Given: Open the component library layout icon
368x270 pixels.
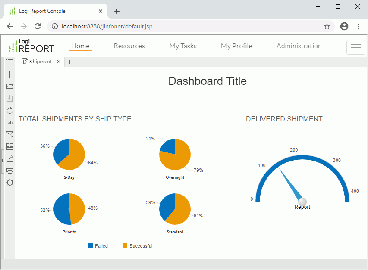Looking at the screenshot, I should coord(9,146).
